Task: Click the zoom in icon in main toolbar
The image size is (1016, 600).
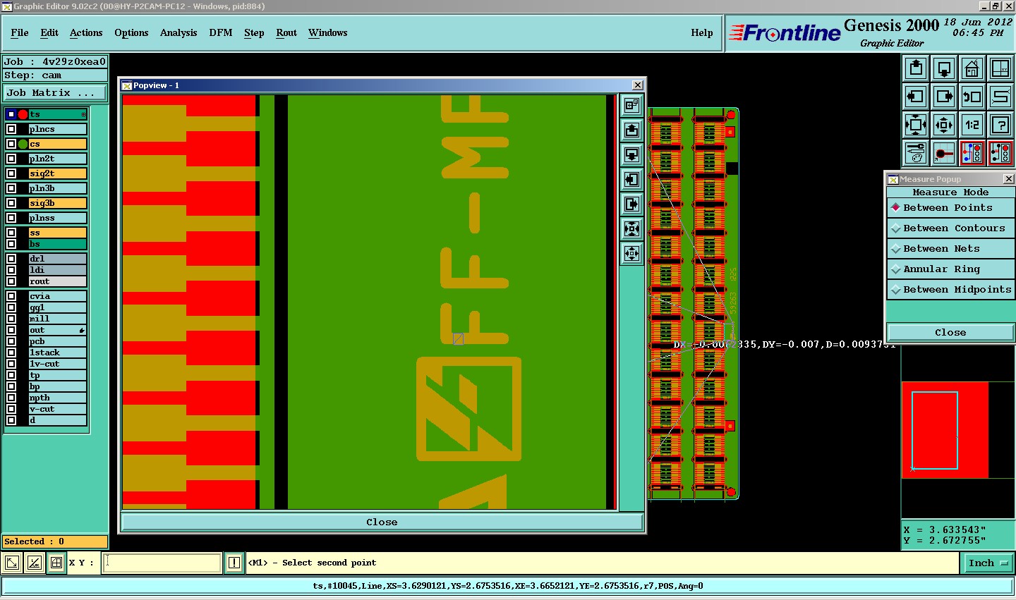Action: (x=916, y=125)
